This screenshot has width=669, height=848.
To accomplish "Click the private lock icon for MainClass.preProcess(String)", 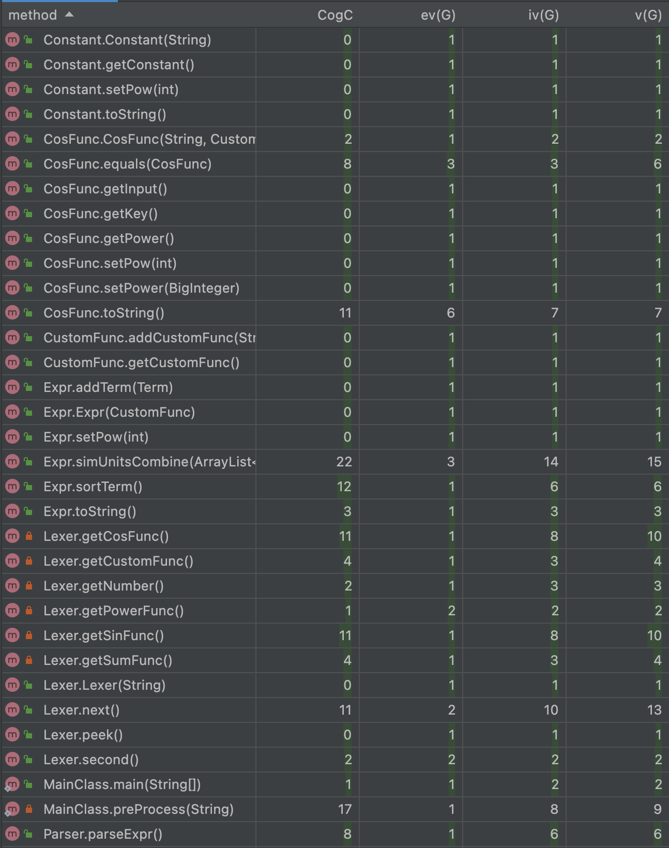I will [29, 809].
